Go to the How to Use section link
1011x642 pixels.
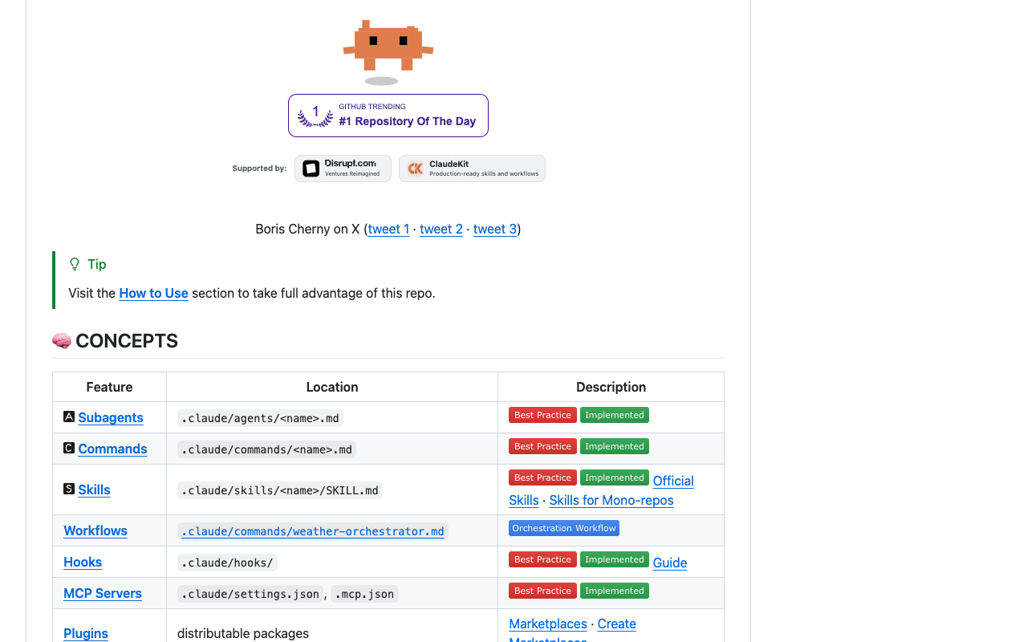(153, 293)
